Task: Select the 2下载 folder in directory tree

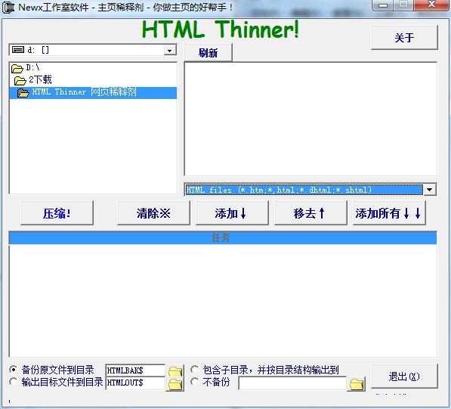Action: click(x=33, y=80)
